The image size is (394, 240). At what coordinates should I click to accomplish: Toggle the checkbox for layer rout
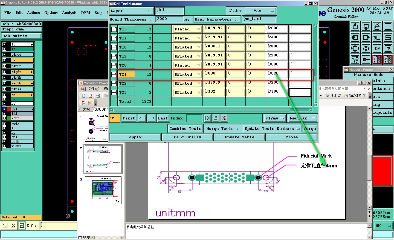[x=4, y=118]
